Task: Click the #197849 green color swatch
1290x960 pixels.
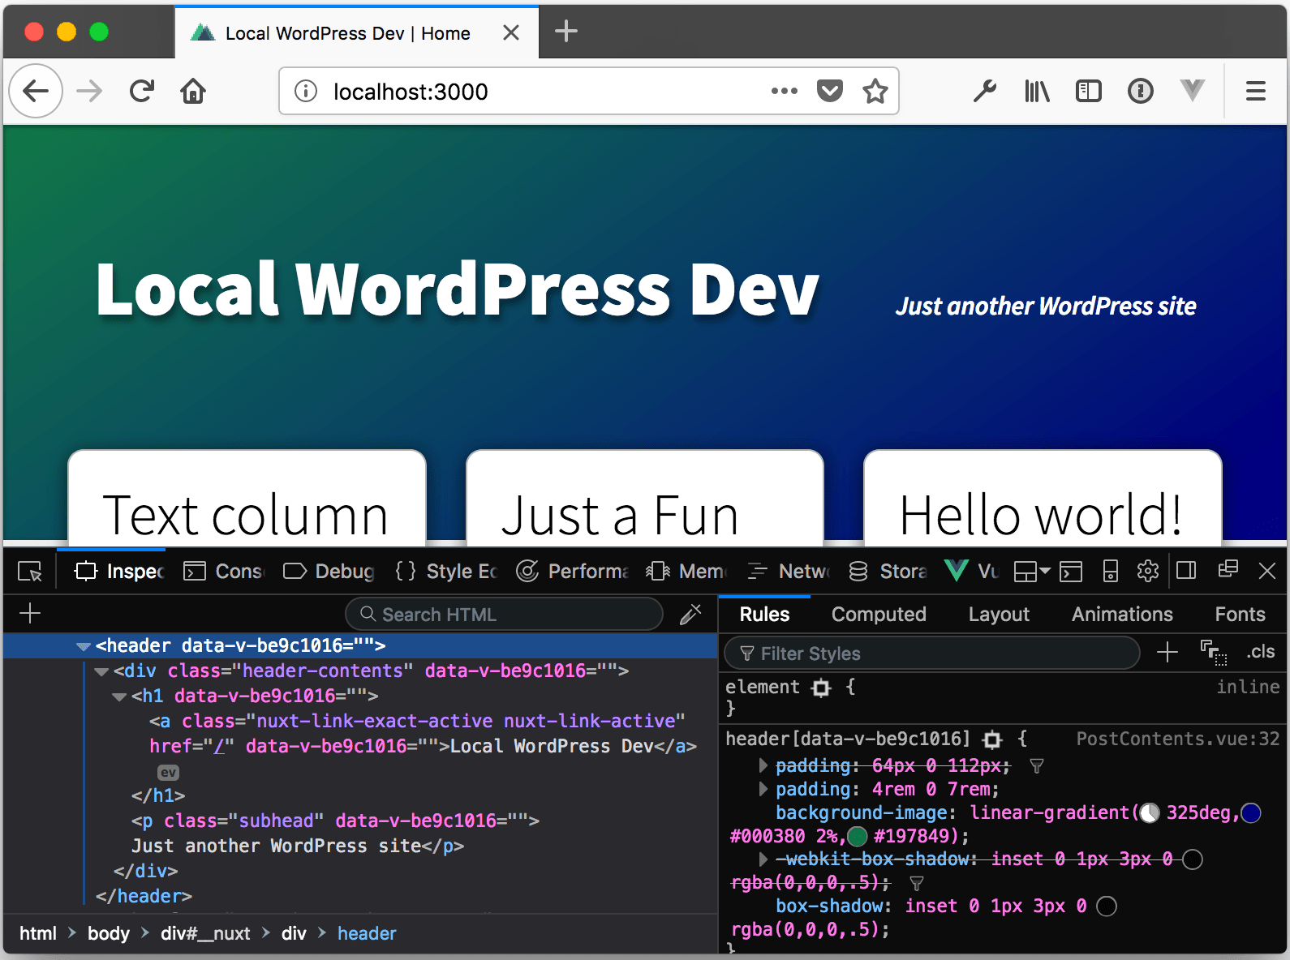Action: click(x=858, y=836)
